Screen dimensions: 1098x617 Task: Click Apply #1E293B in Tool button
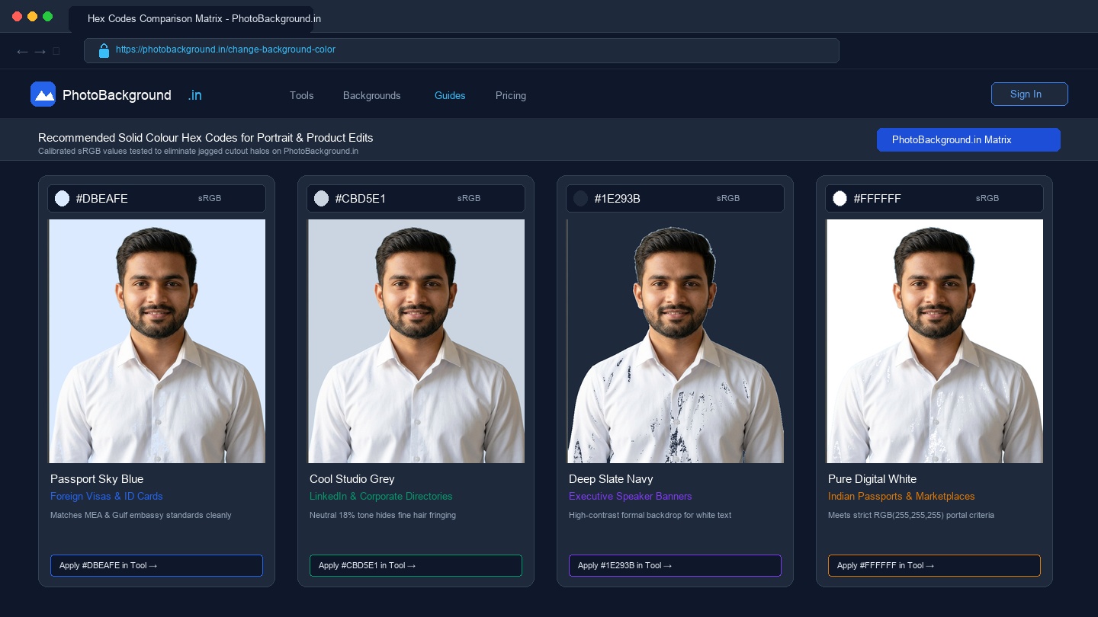(x=675, y=565)
